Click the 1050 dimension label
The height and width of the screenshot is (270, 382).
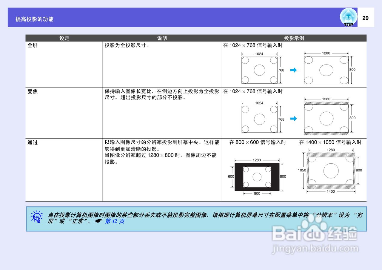click(302, 170)
